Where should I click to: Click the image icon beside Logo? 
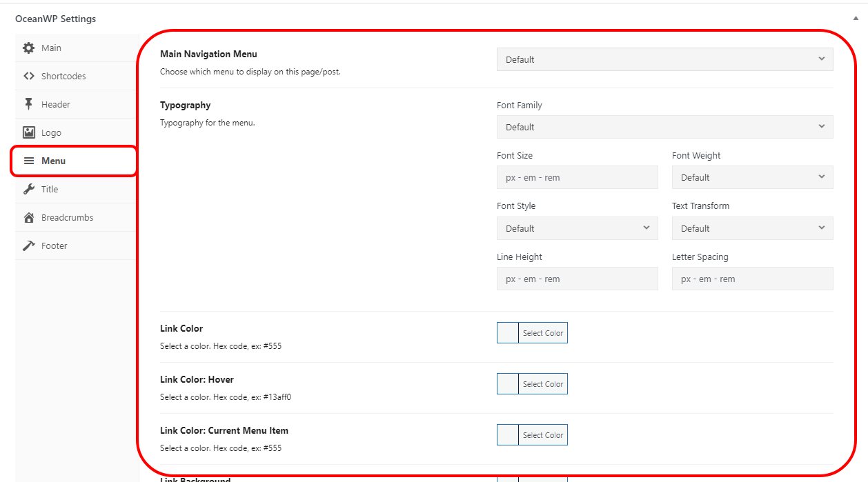point(28,132)
